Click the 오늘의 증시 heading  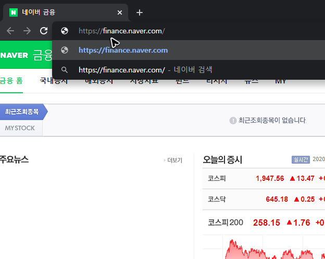pyautogui.click(x=222, y=159)
